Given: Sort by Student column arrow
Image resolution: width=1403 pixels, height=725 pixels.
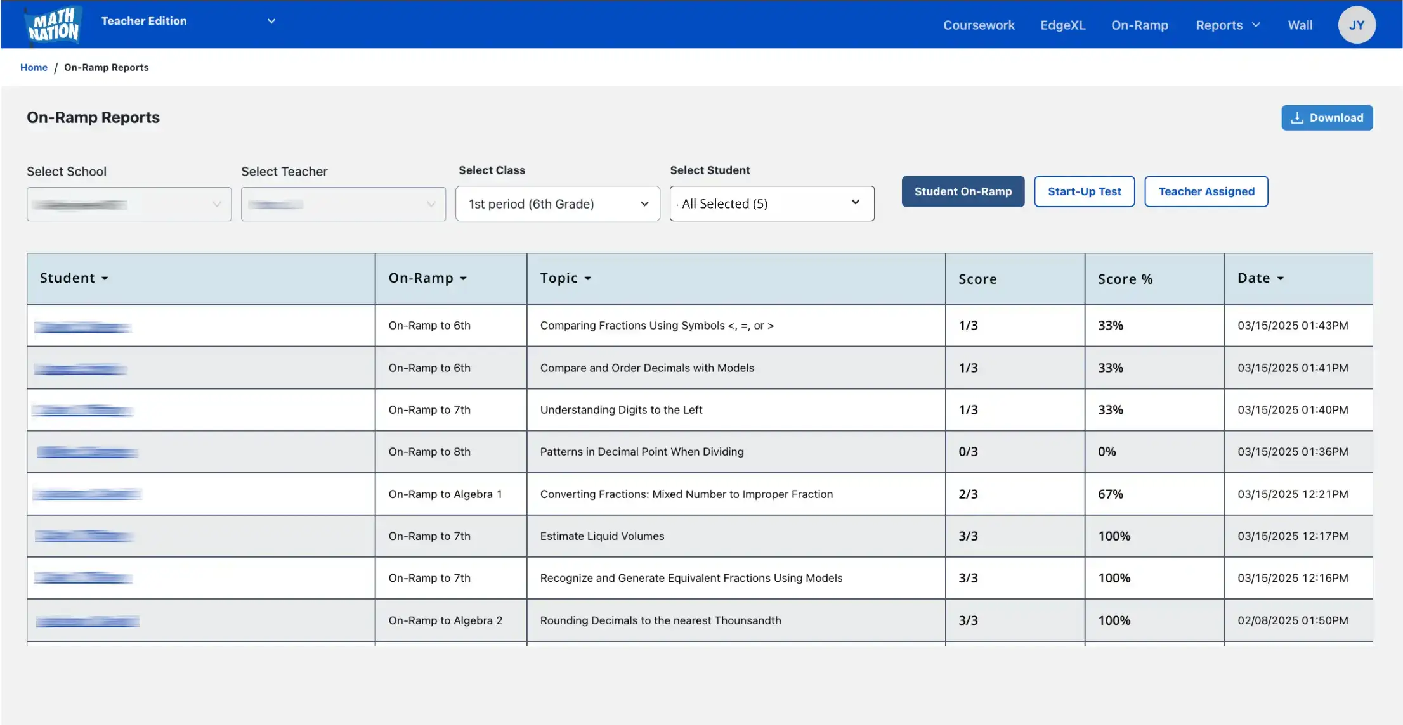Looking at the screenshot, I should point(105,279).
